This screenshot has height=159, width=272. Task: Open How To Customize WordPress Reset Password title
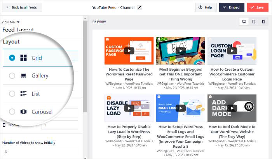coord(129,74)
